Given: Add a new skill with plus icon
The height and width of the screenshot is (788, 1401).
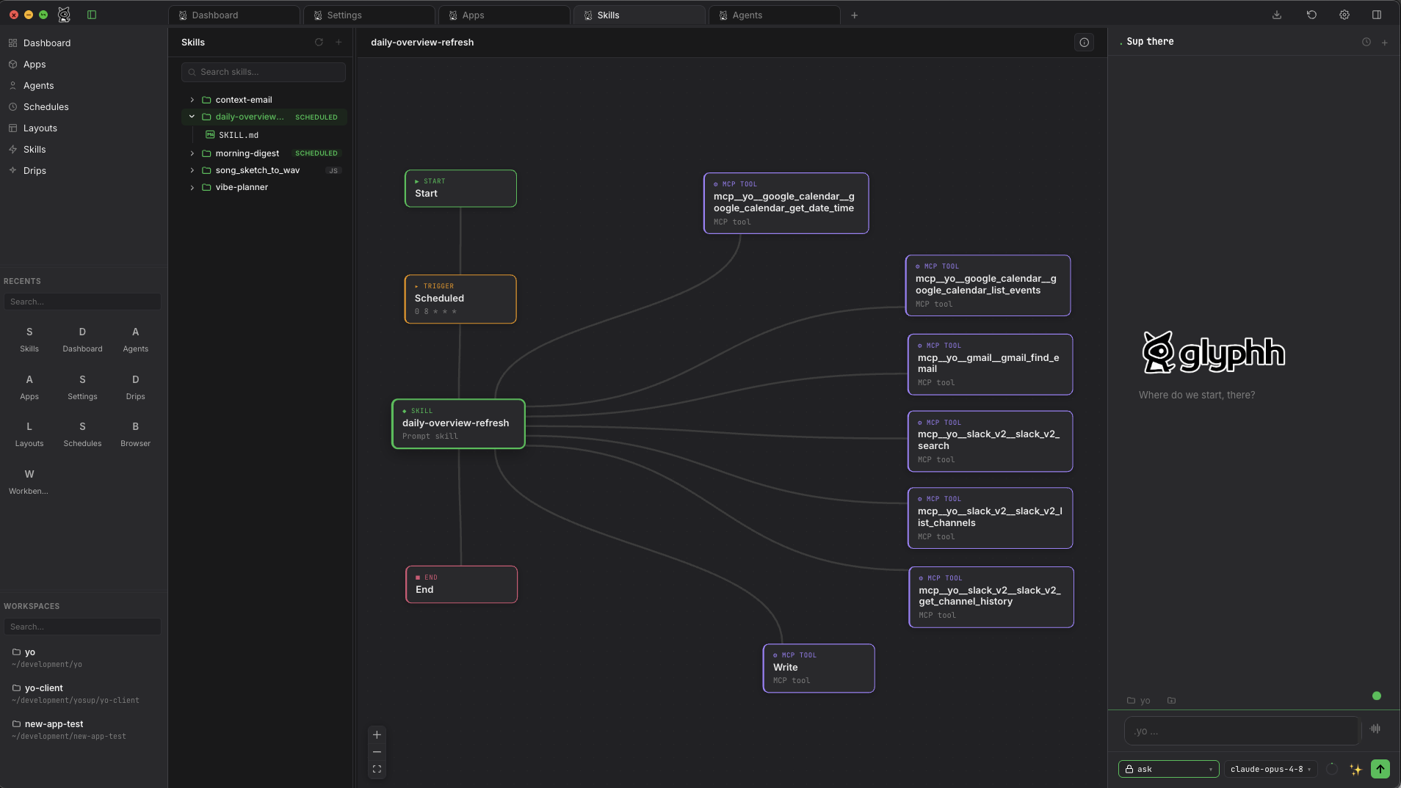Looking at the screenshot, I should point(339,43).
